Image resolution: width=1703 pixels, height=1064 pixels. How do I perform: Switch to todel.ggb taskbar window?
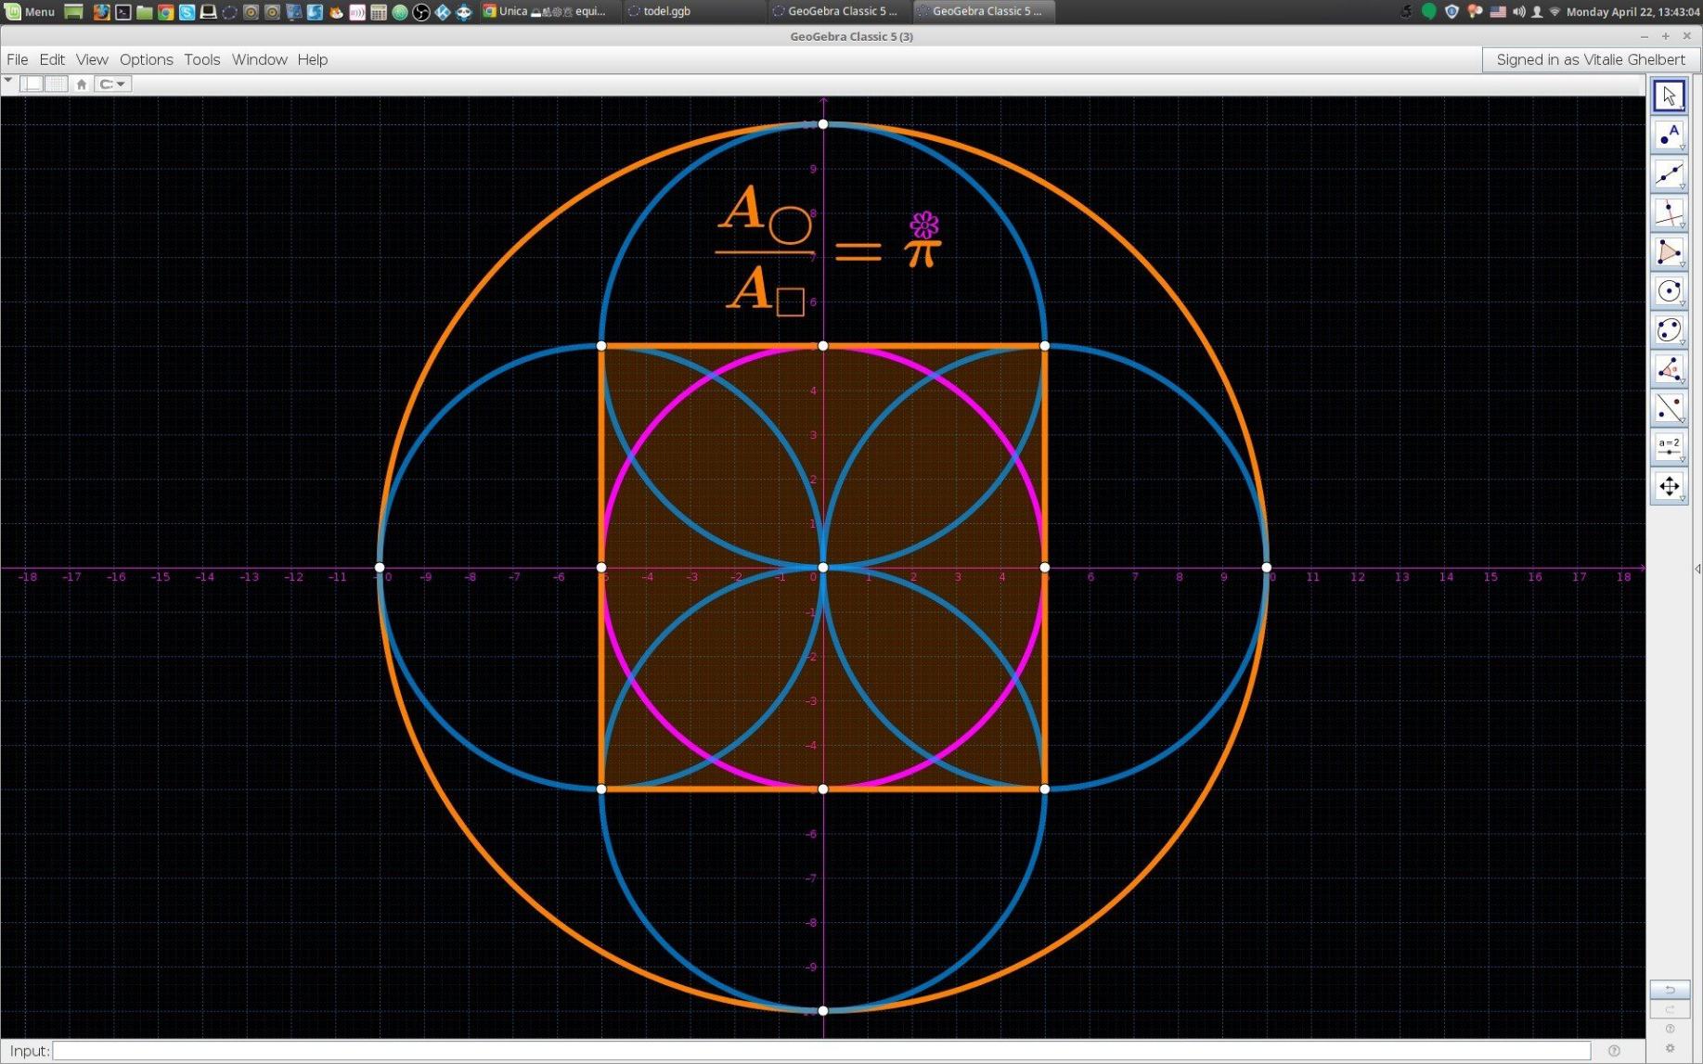pyautogui.click(x=693, y=12)
